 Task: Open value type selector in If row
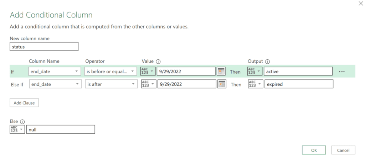pyautogui.click(x=148, y=71)
